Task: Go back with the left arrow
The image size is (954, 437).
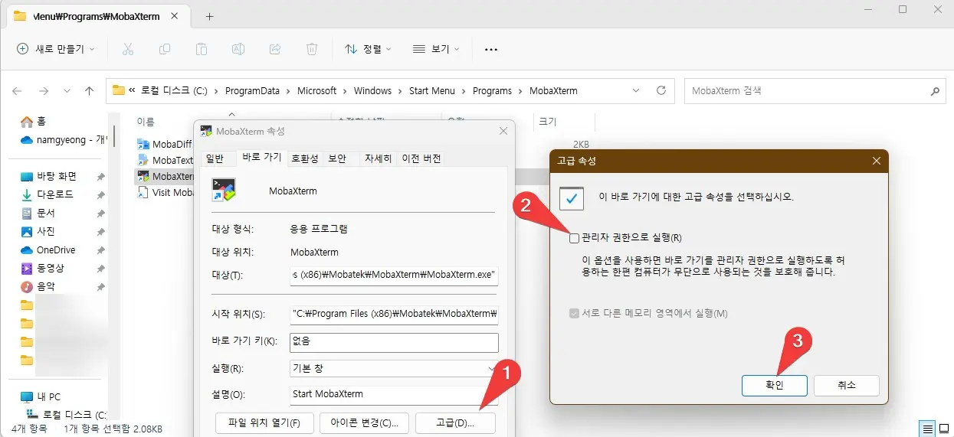Action: click(x=17, y=90)
